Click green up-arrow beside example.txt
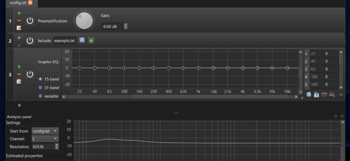This screenshot has height=161, width=350. 91,41
